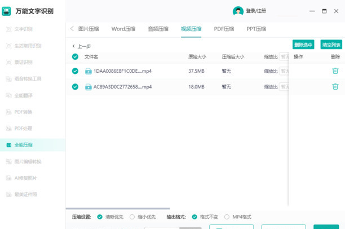Select 全能压缩 in the sidebar
The image size is (345, 229).
coord(33,145)
